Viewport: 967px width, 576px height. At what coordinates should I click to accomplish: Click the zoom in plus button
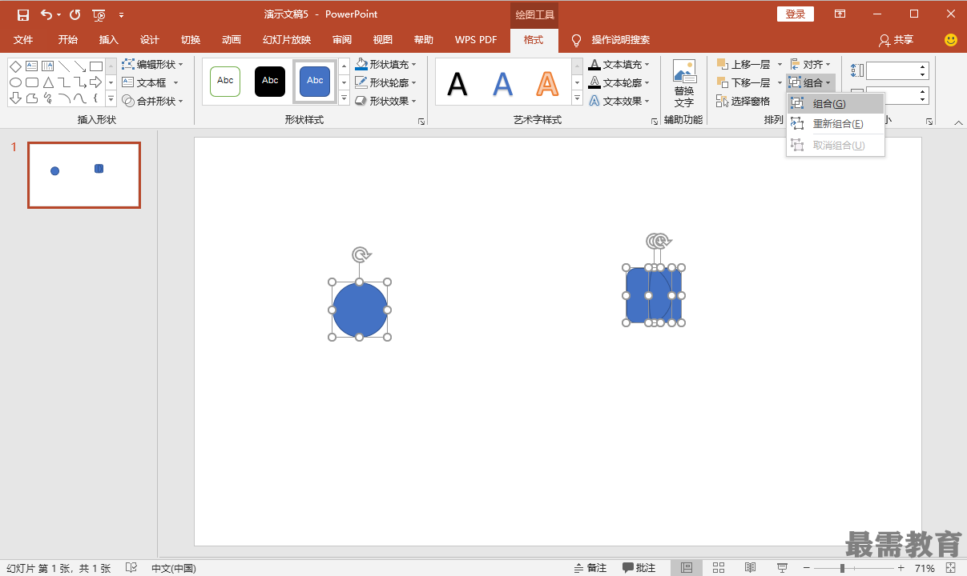[x=901, y=568]
